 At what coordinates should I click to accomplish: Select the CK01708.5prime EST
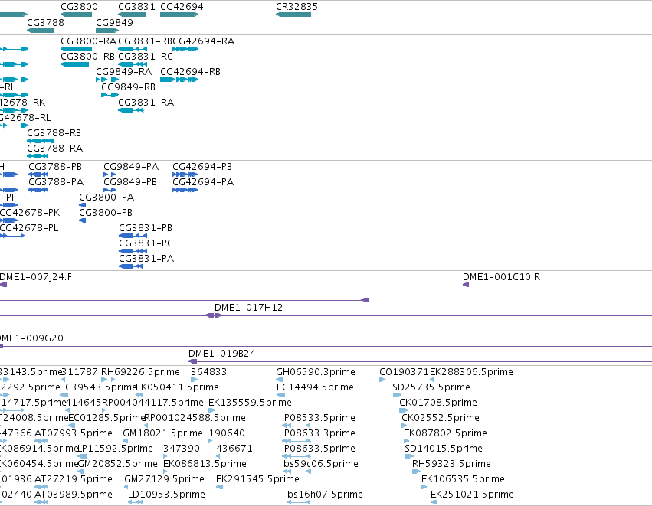point(404,410)
